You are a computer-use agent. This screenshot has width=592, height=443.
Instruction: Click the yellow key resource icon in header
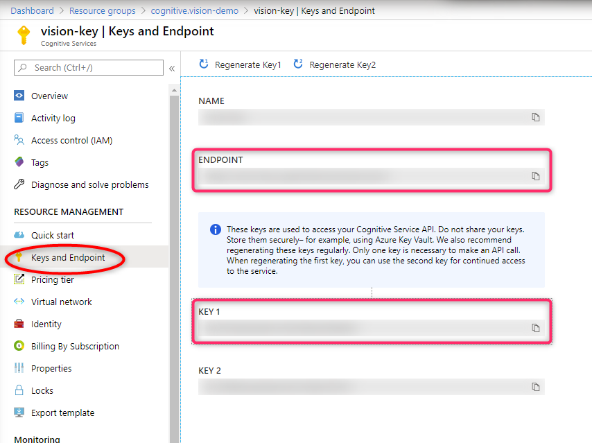tap(24, 35)
